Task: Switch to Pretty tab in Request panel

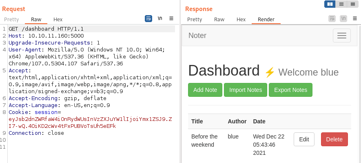Action: pyautogui.click(x=11, y=20)
